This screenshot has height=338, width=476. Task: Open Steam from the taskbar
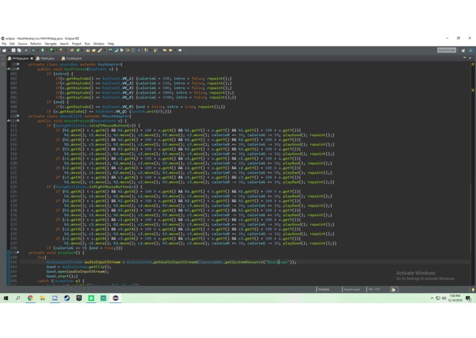click(67, 298)
